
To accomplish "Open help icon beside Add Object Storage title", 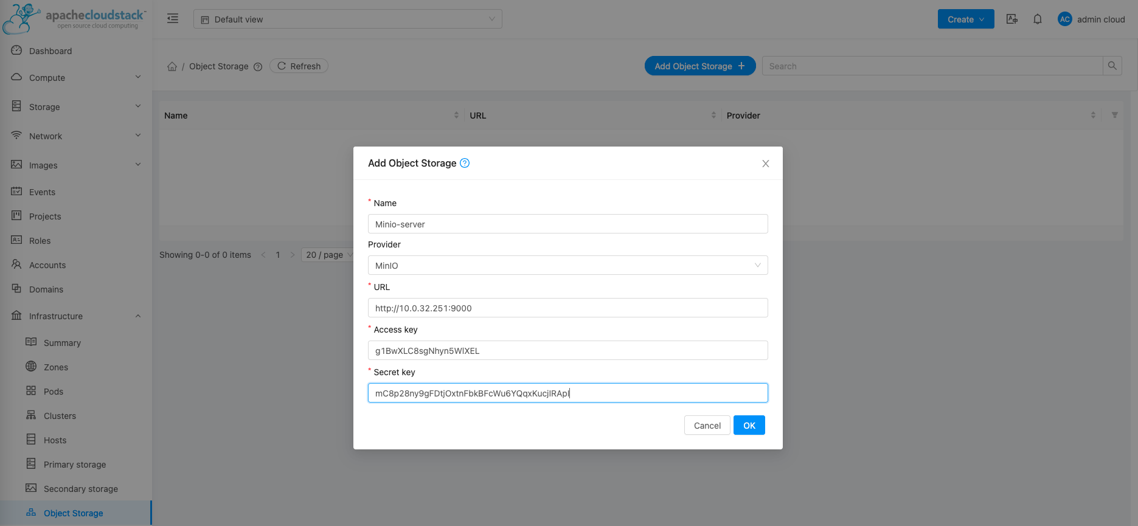I will (465, 163).
